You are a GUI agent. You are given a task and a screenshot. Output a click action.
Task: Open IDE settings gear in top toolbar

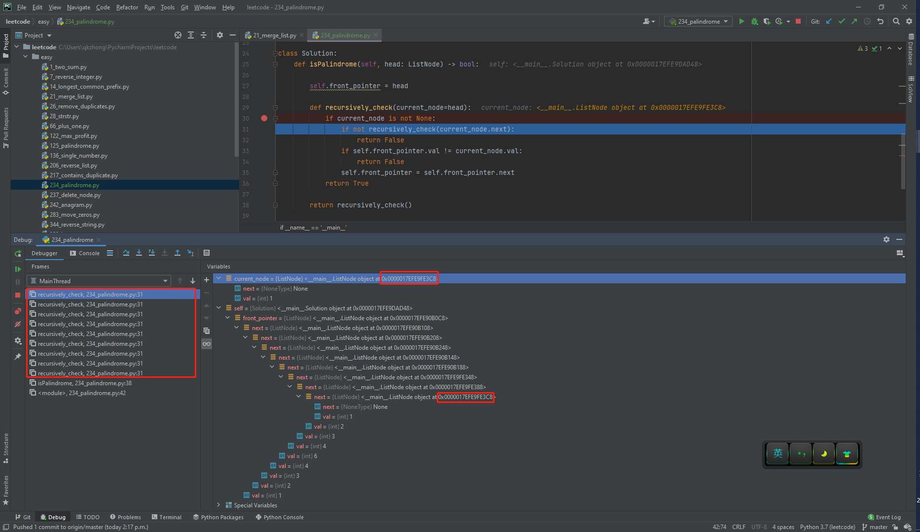click(x=909, y=21)
